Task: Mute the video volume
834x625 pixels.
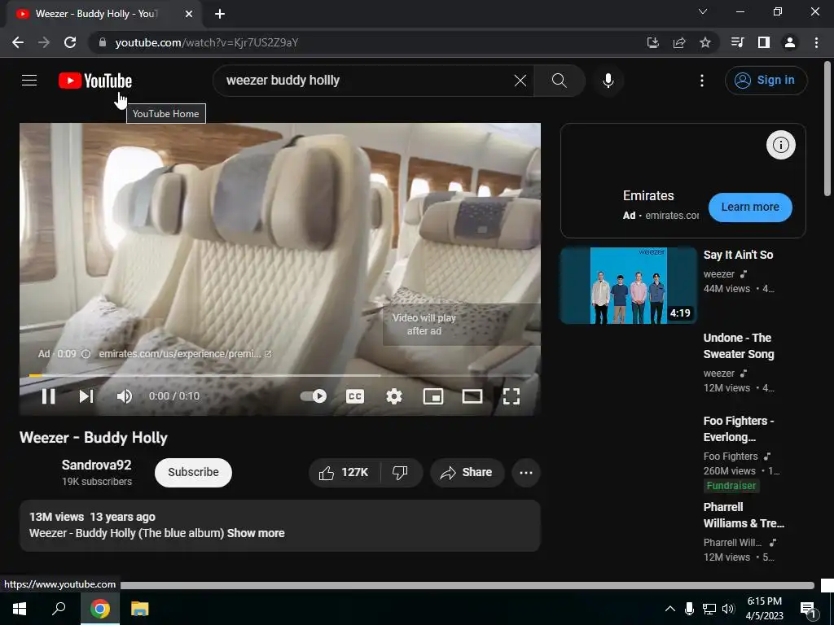Action: click(x=124, y=396)
